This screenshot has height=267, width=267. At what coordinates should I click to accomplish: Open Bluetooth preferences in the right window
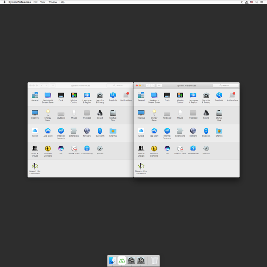click(206, 132)
